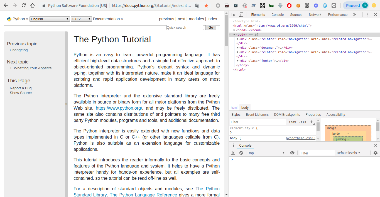Switch to the Network tab
This screenshot has height=197, width=380.
coord(315,14)
